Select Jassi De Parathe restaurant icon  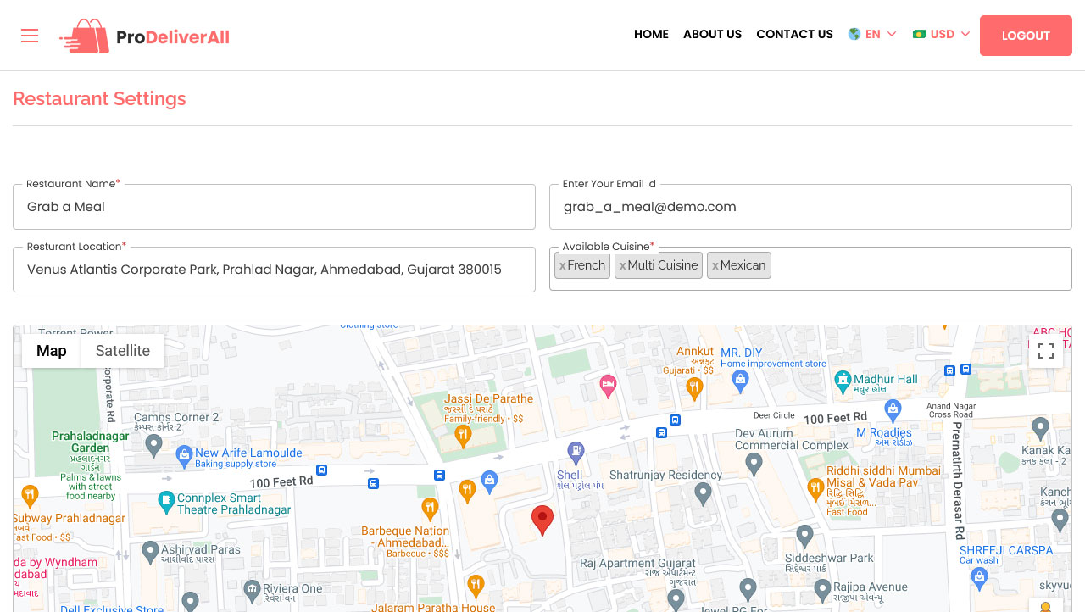pos(463,436)
